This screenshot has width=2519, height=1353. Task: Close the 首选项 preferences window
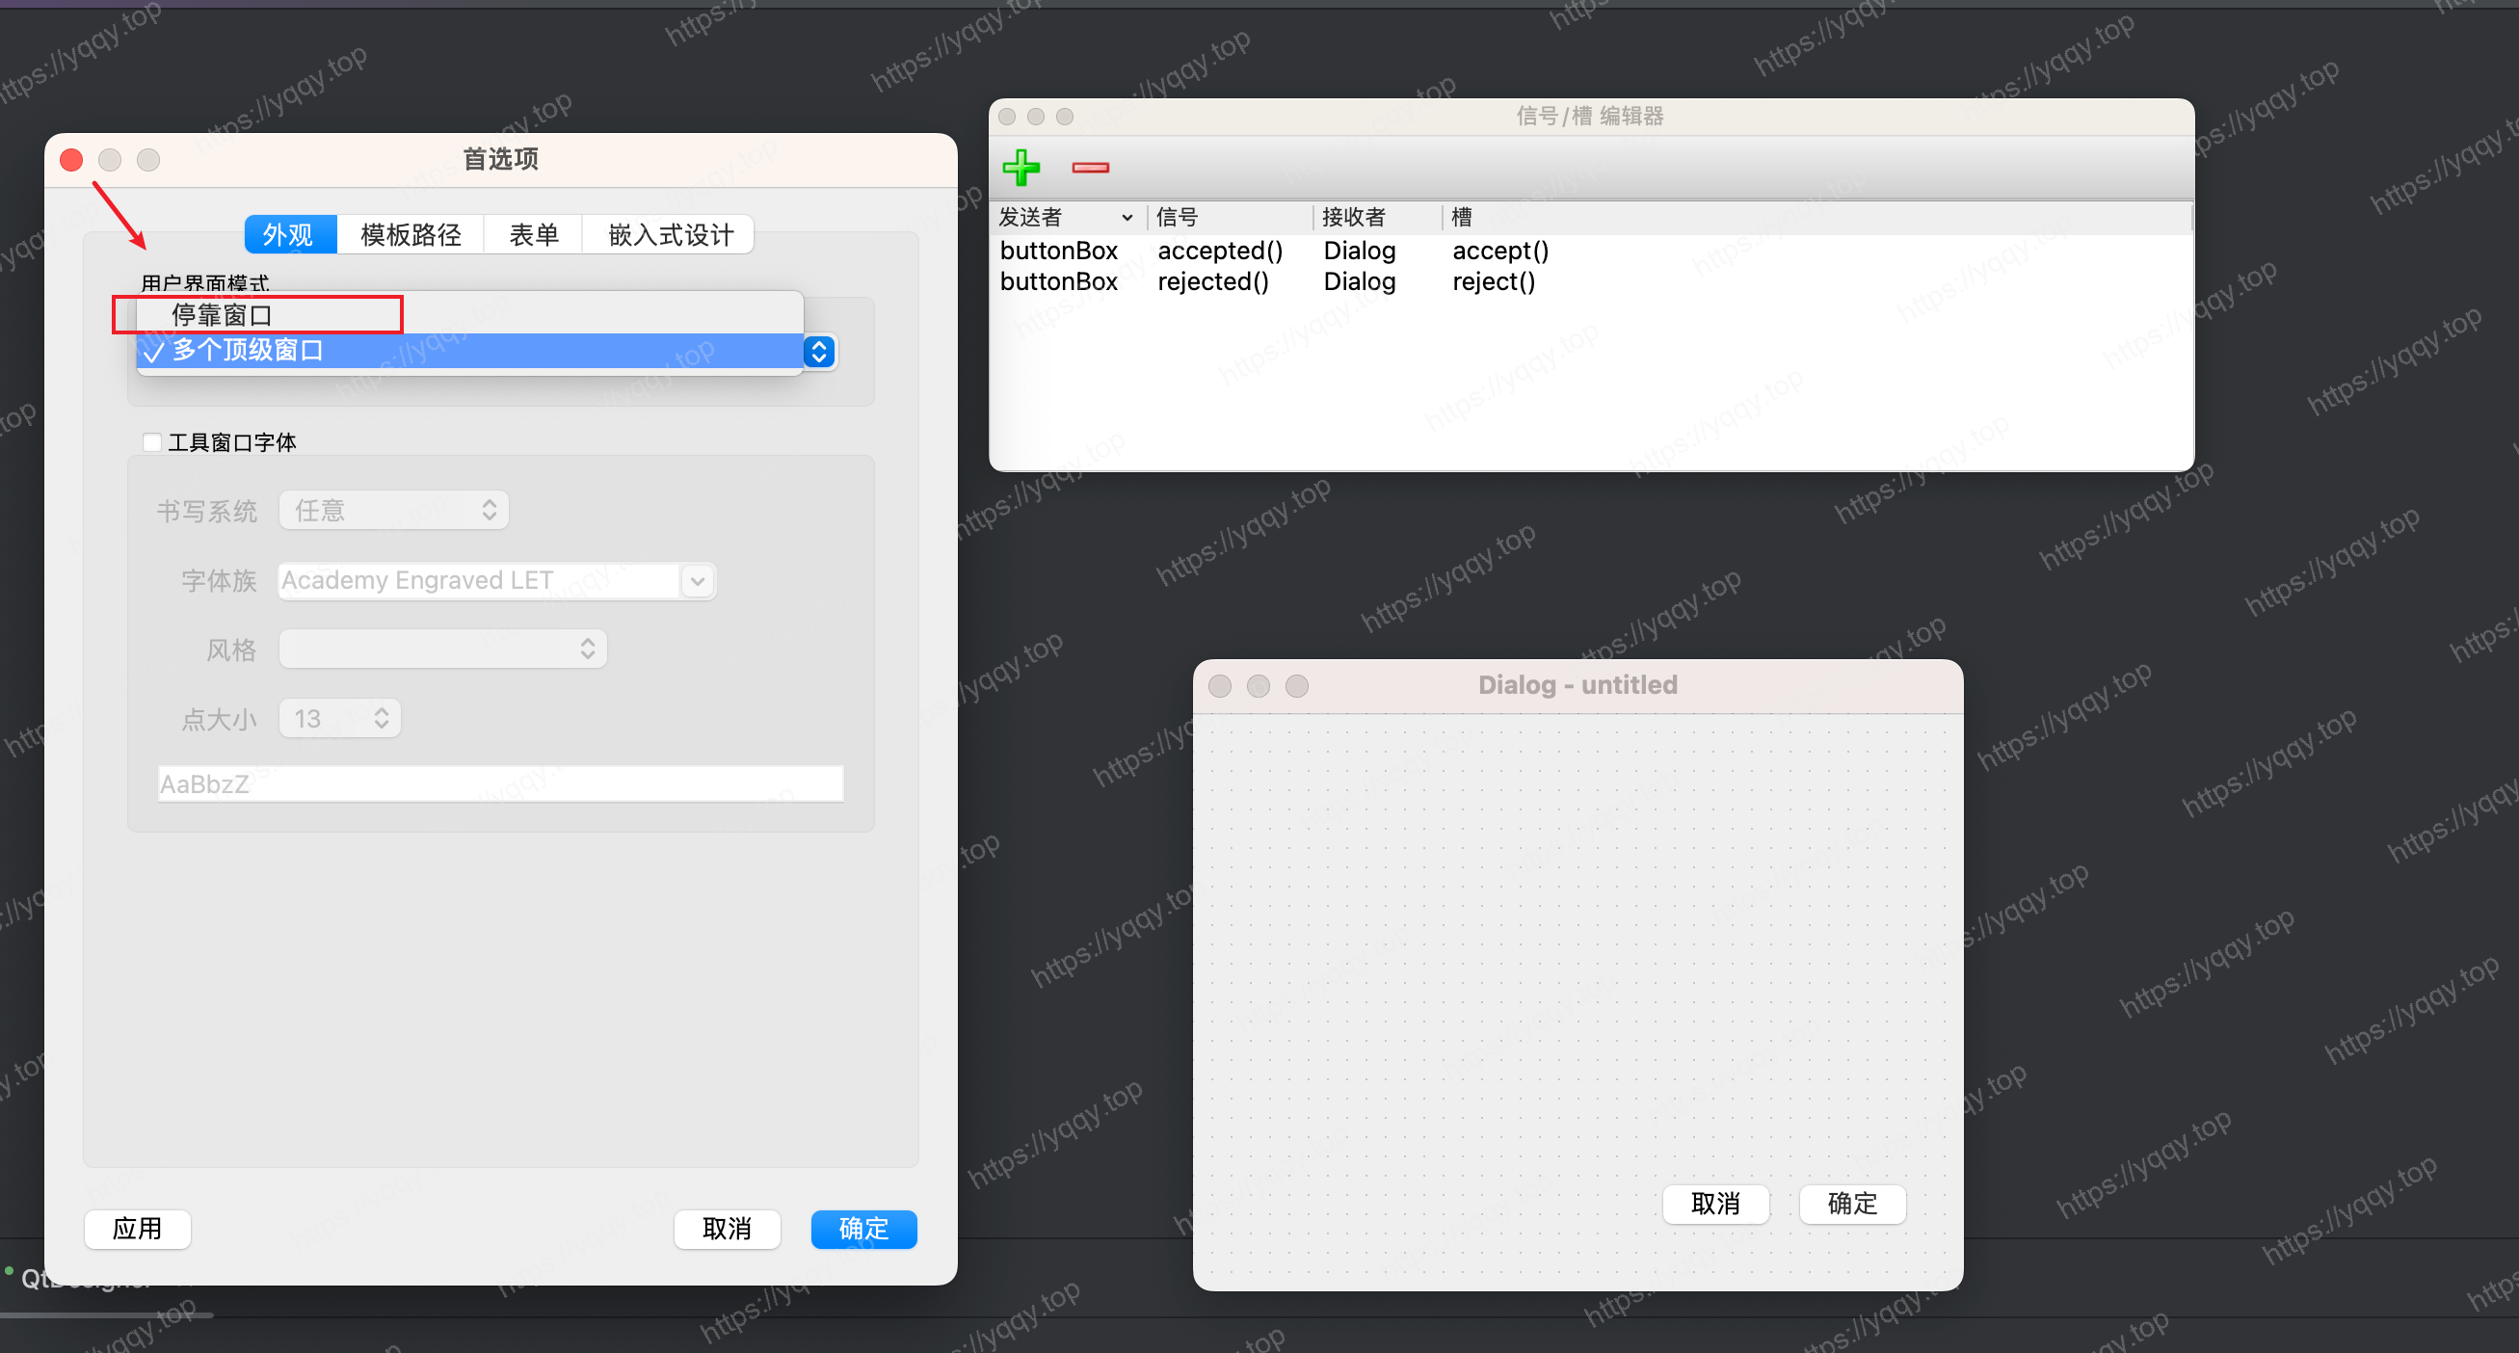coord(71,159)
